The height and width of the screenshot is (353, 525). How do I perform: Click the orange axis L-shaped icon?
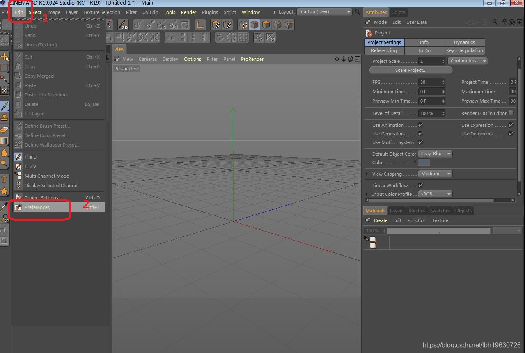click(x=200, y=25)
